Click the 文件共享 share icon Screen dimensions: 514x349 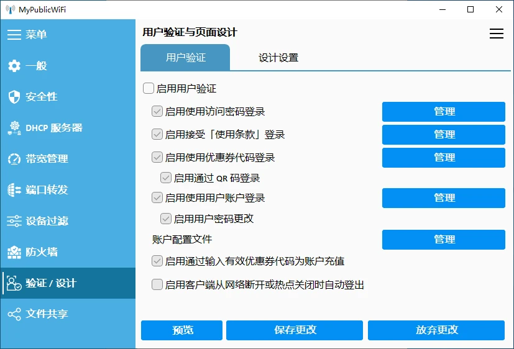[x=14, y=314]
